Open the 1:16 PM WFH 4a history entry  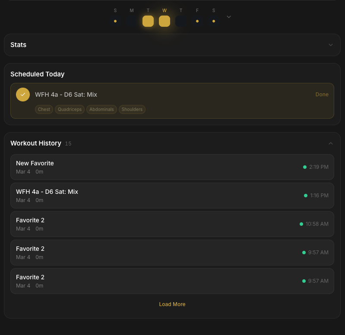tap(172, 196)
